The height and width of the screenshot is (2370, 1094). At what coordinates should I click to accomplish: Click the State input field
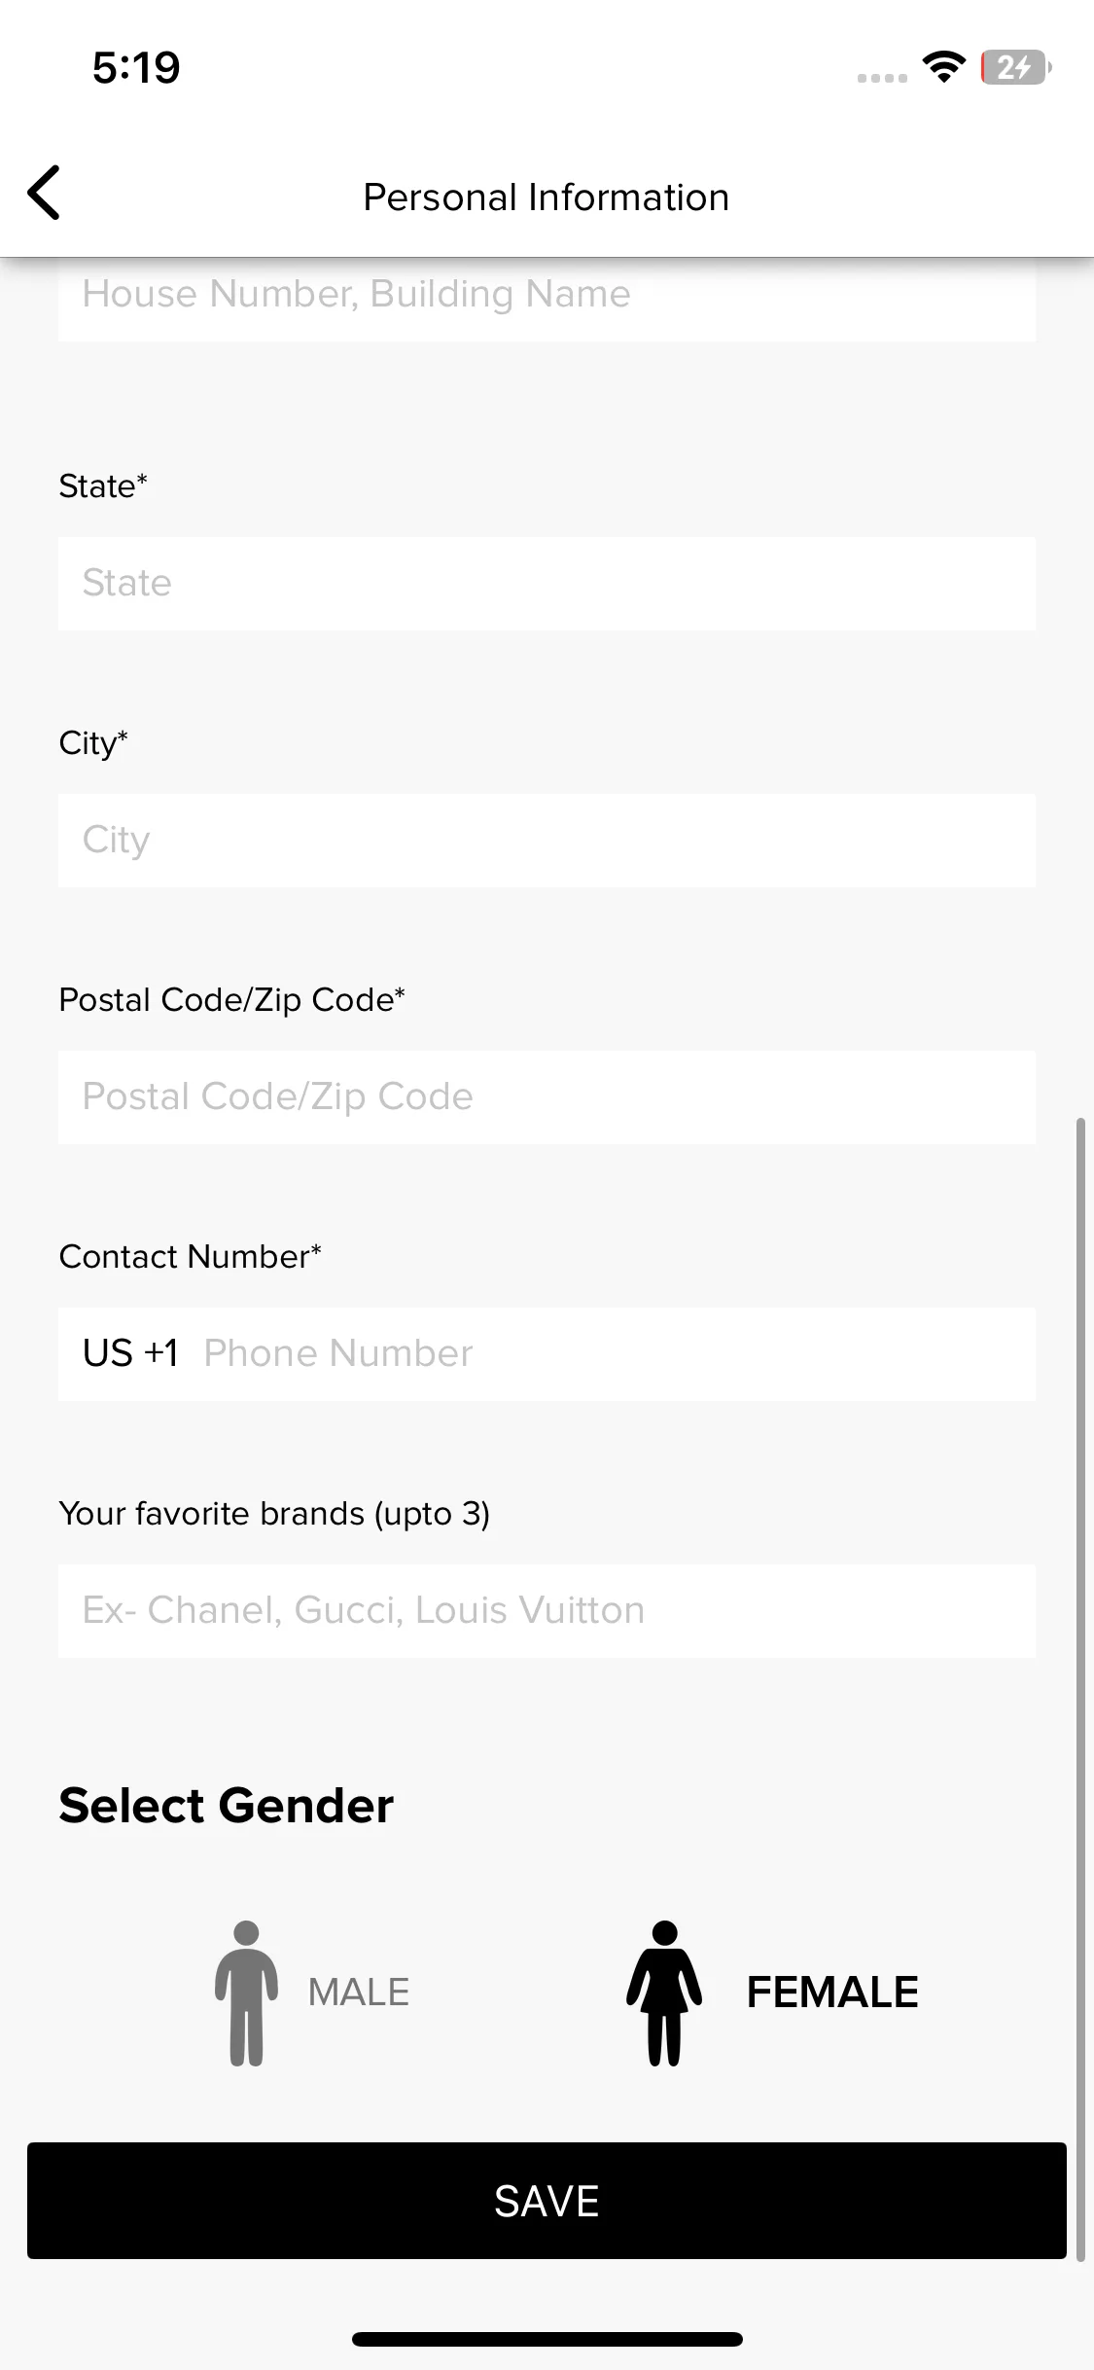point(547,584)
